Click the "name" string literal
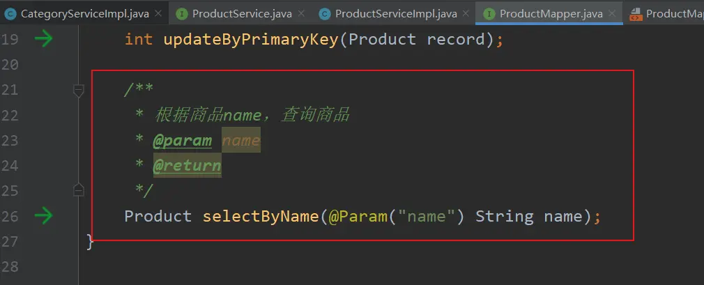 (x=427, y=217)
